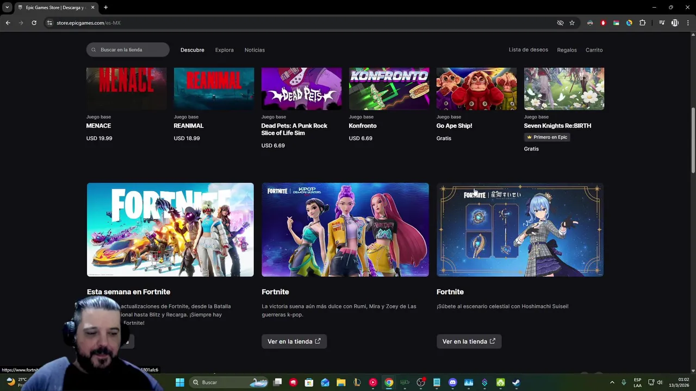This screenshot has height=391, width=696.
Task: Open the red hand ad-blocker extension
Action: point(603,23)
